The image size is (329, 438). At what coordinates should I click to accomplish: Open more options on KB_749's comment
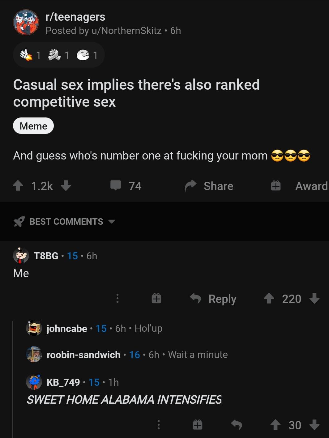pyautogui.click(x=159, y=425)
